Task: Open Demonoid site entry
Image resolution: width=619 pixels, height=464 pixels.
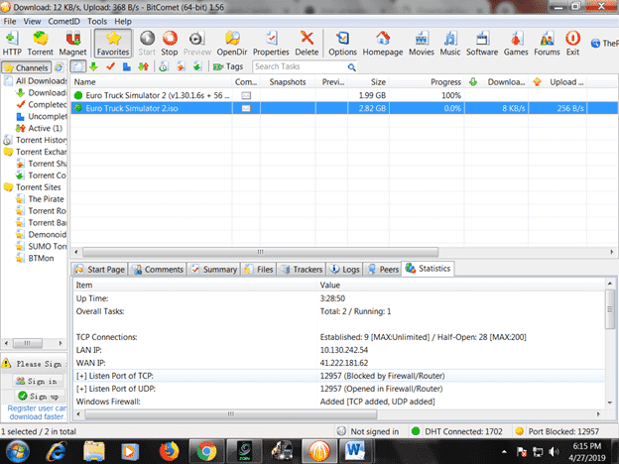Action: 41,234
